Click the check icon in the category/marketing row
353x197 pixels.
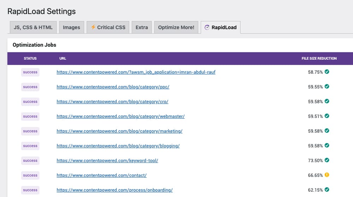pyautogui.click(x=327, y=131)
